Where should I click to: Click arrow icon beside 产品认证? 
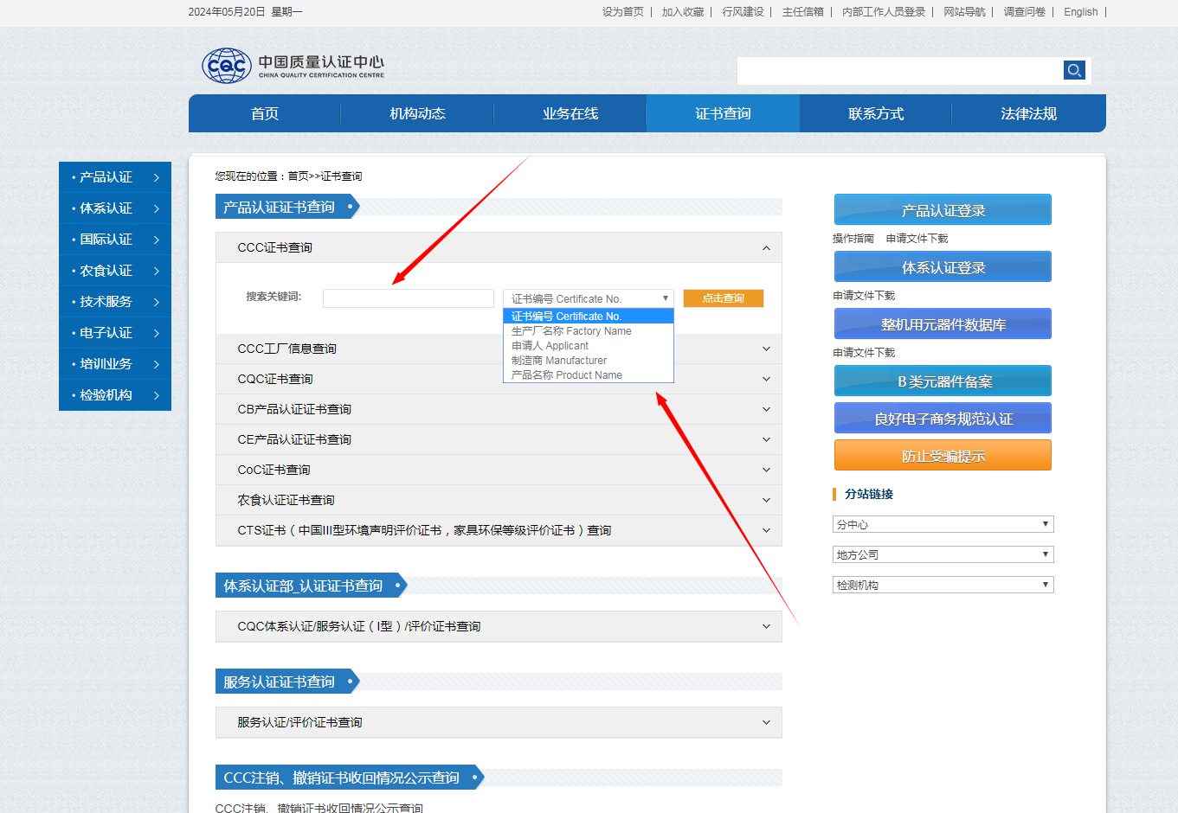pos(157,177)
